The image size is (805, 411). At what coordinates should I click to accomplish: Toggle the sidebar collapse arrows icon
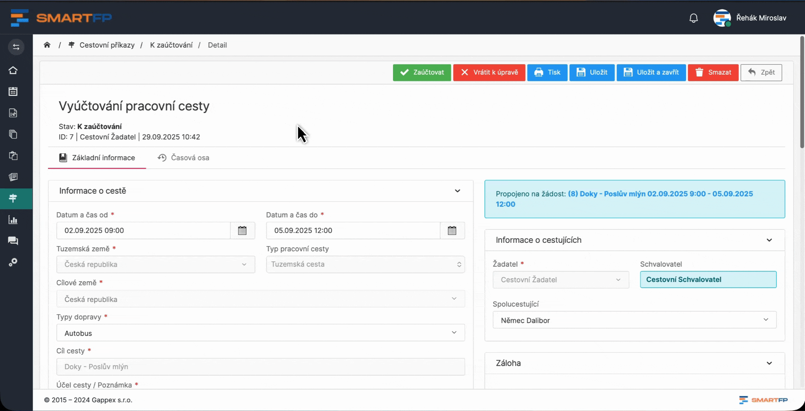tap(16, 47)
